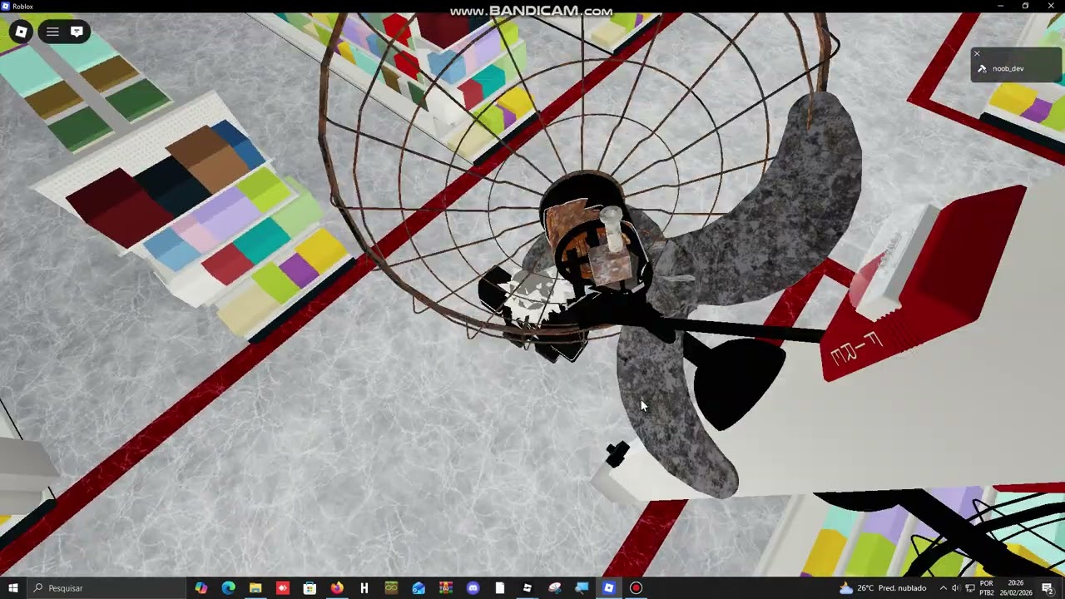The height and width of the screenshot is (599, 1065).
Task: Open the hamburger menu in the Roblox top bar
Action: coord(52,32)
